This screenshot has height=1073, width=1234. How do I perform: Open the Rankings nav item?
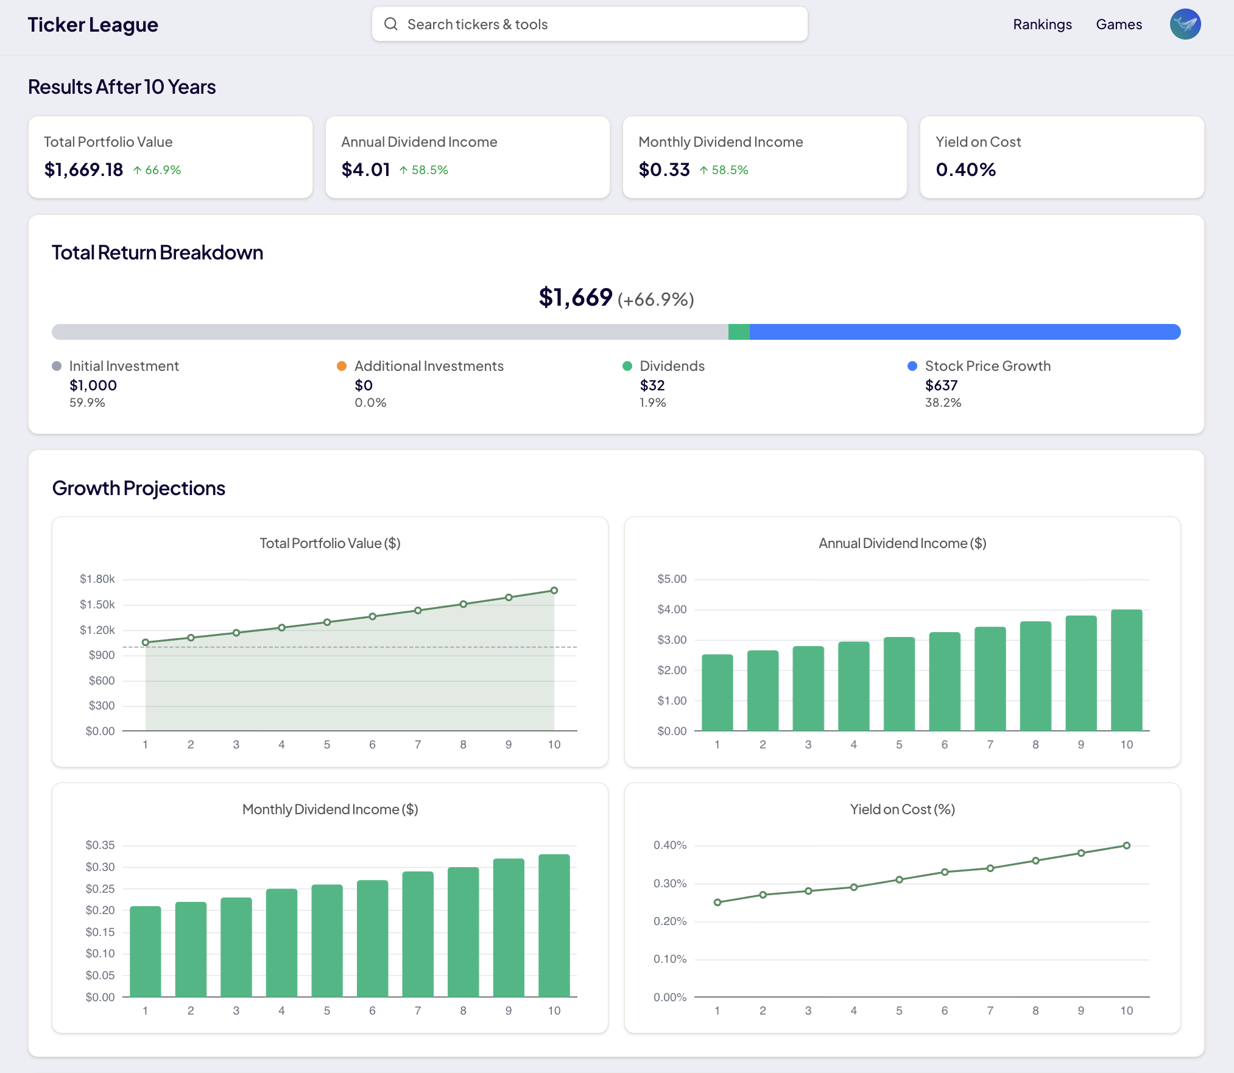pos(1042,24)
